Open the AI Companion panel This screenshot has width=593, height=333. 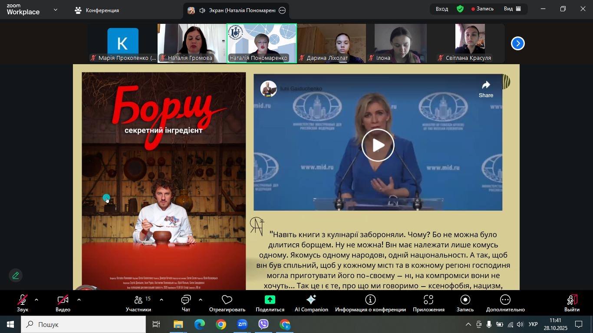pos(311,303)
